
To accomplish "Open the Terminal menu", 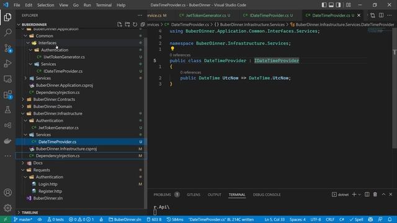I will [104, 5].
